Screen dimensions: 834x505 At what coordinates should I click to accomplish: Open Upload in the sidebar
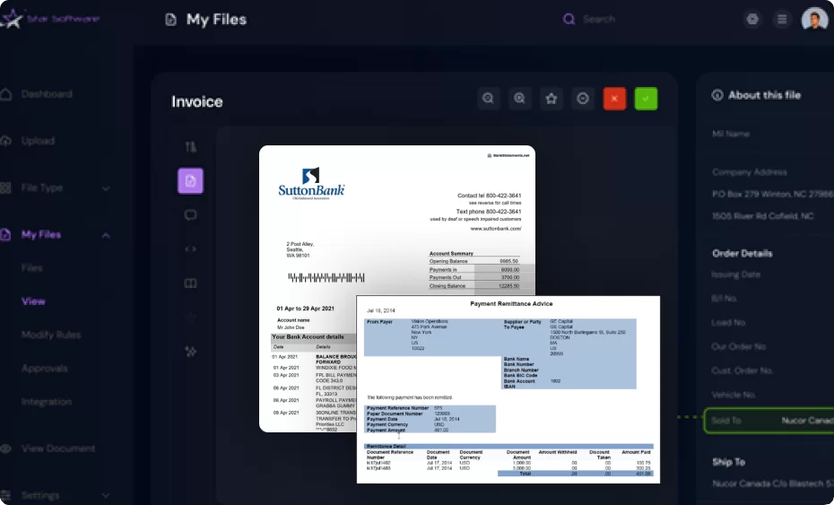[x=38, y=141]
